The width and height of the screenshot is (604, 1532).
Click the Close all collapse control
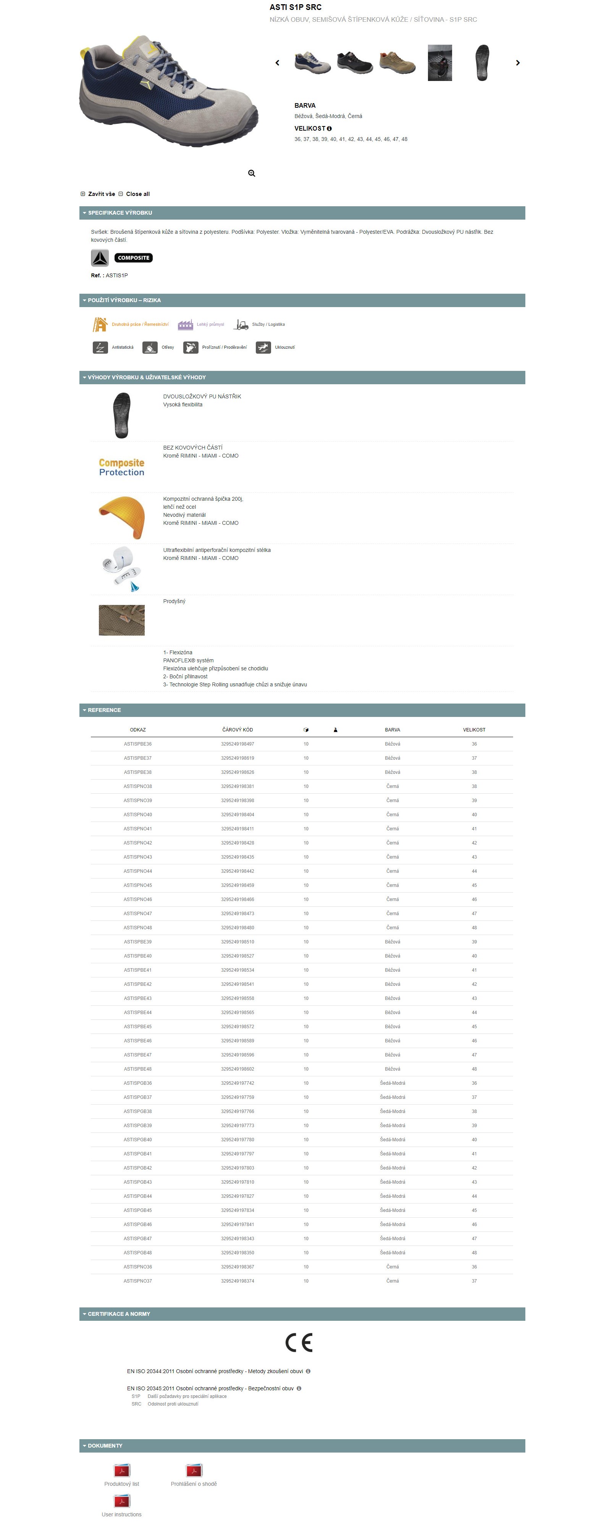[134, 194]
